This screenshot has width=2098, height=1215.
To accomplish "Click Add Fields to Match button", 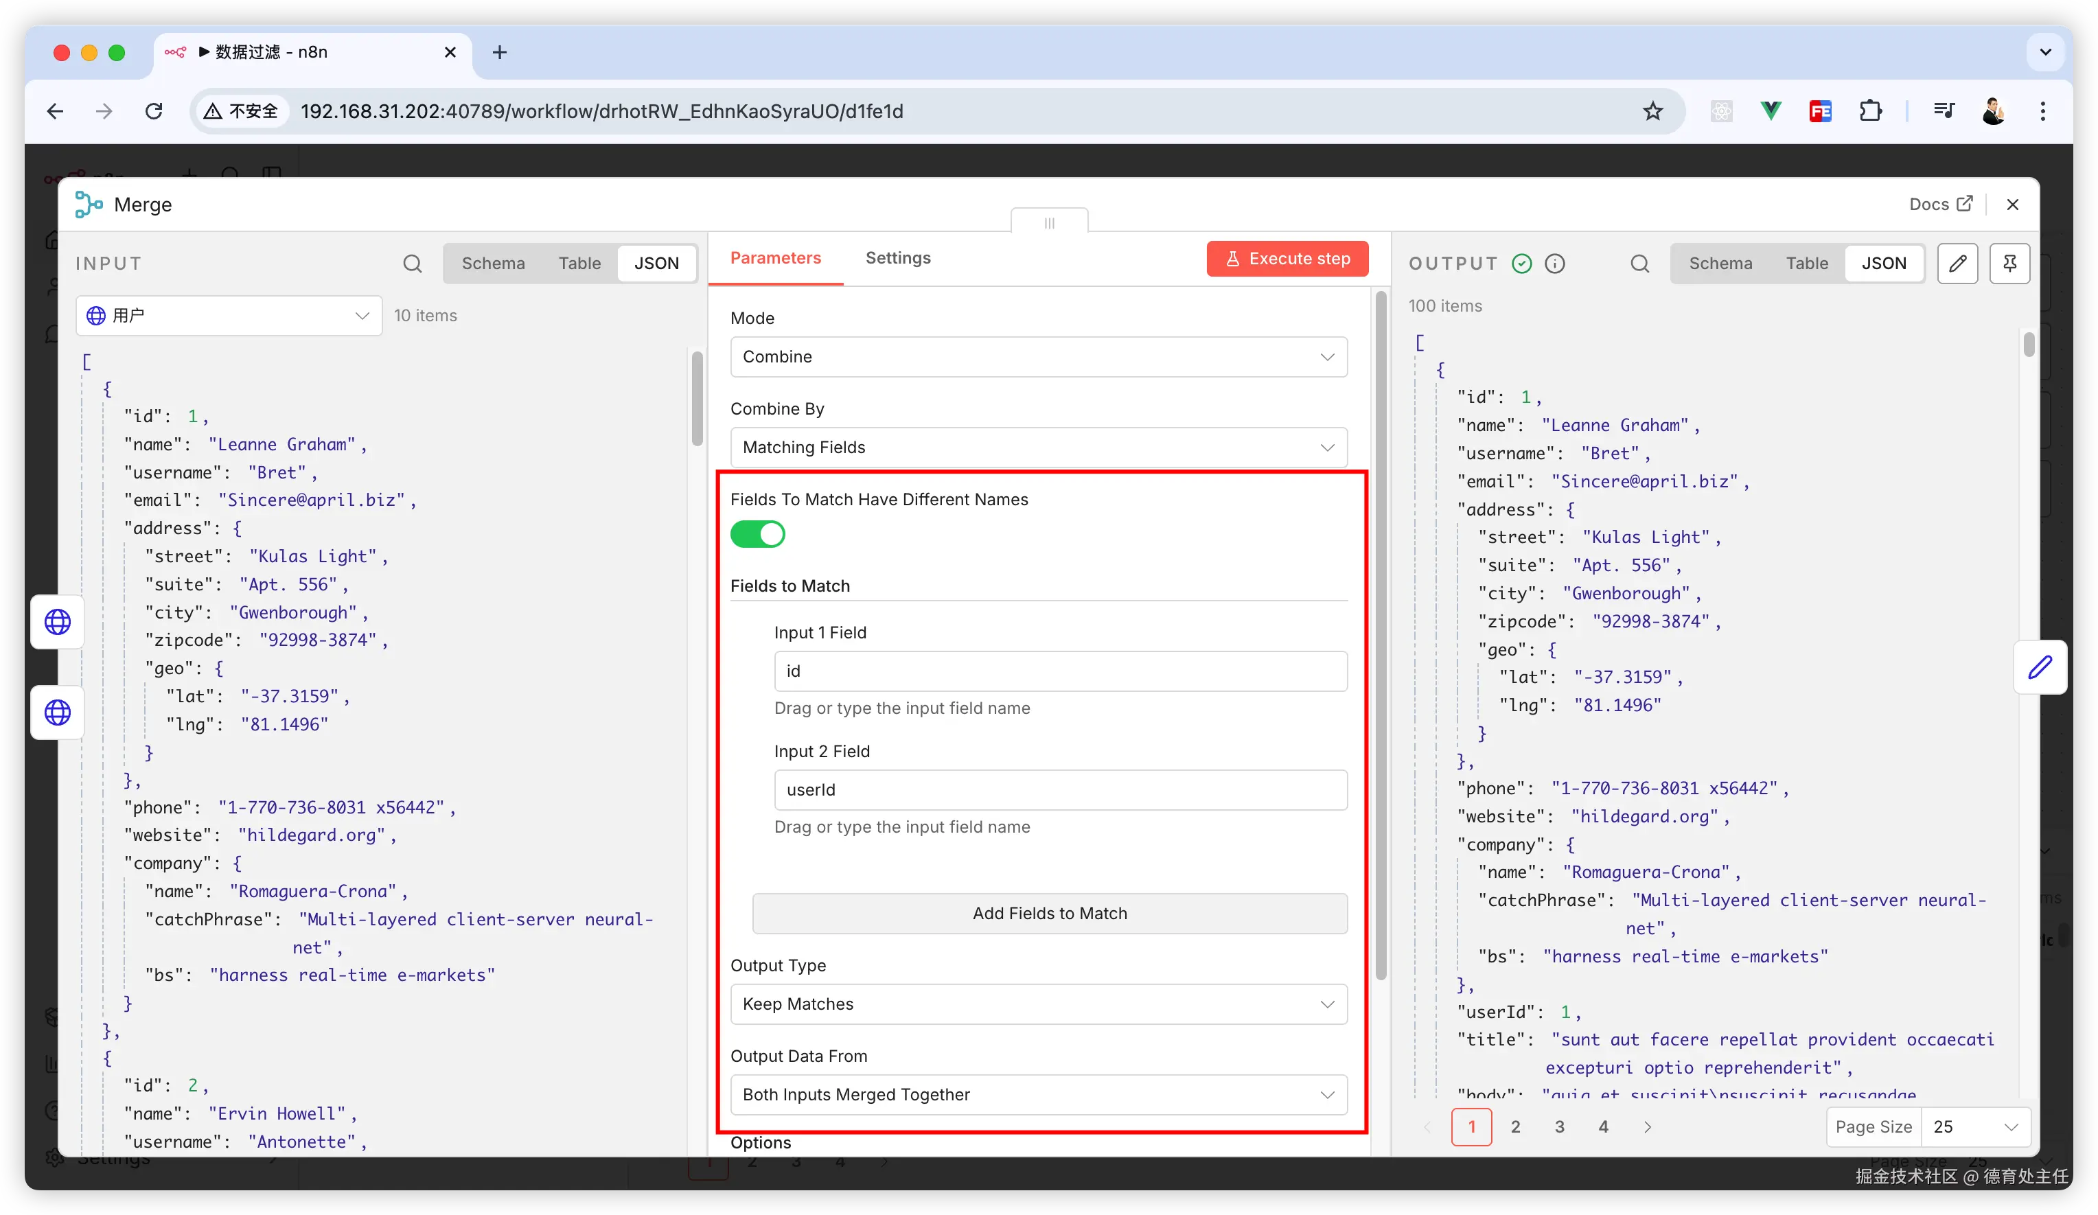I will [x=1049, y=914].
